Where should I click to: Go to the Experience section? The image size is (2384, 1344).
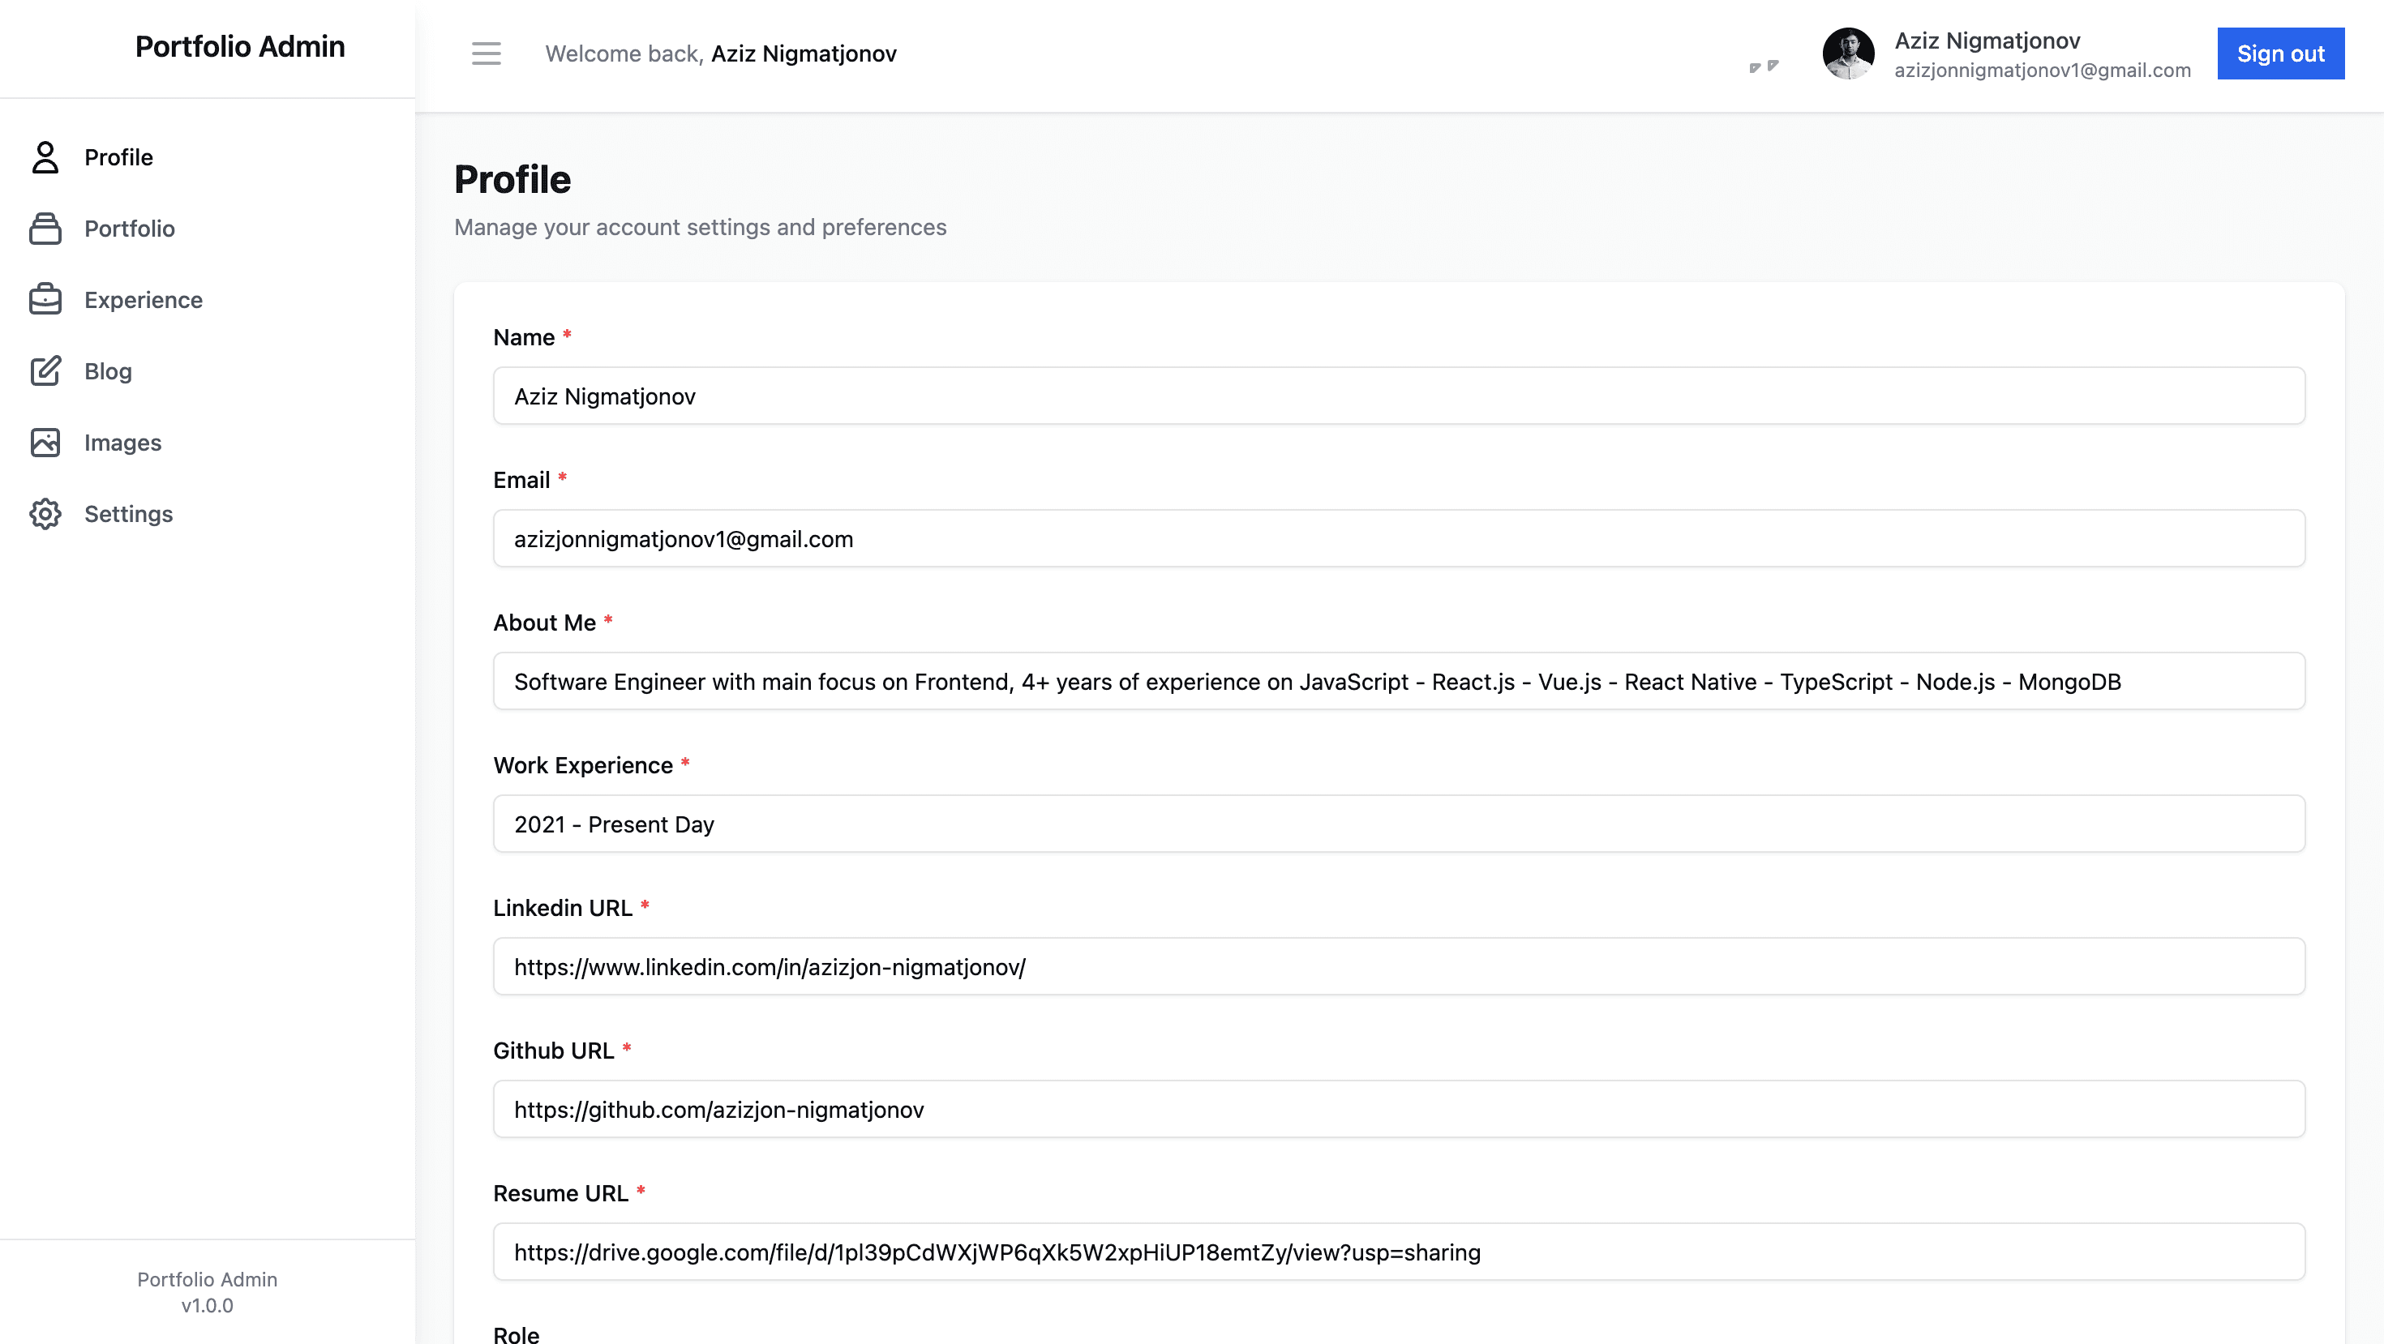[144, 300]
